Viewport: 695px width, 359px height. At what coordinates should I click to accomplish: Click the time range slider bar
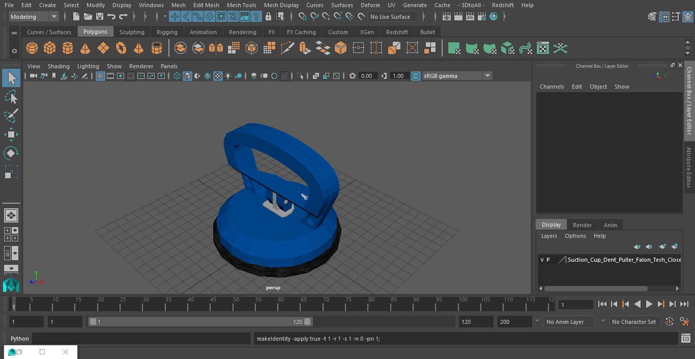[200, 322]
